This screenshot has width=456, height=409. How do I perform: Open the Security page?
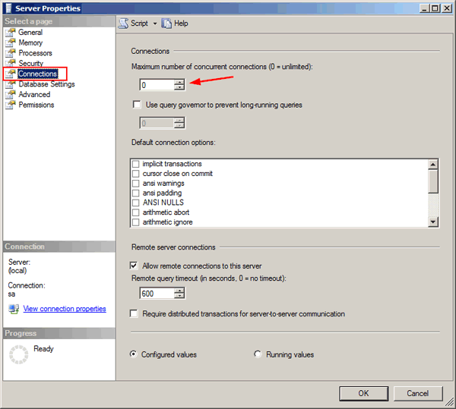tap(31, 63)
